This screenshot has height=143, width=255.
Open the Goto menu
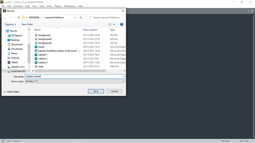(42, 6)
